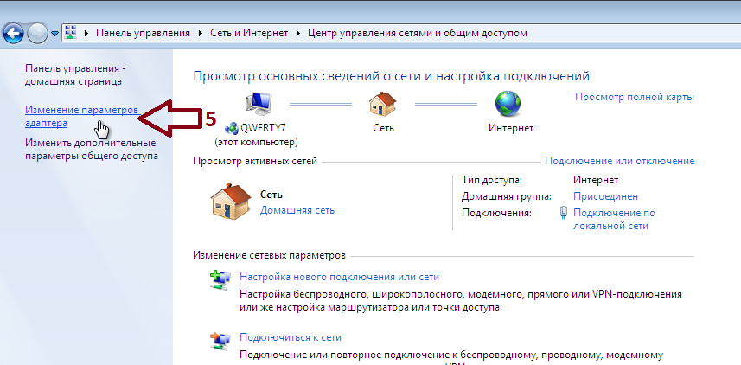Click the Изменение сетевых параметров section header
Viewport: 741px width, 365px height.
pyautogui.click(x=269, y=255)
